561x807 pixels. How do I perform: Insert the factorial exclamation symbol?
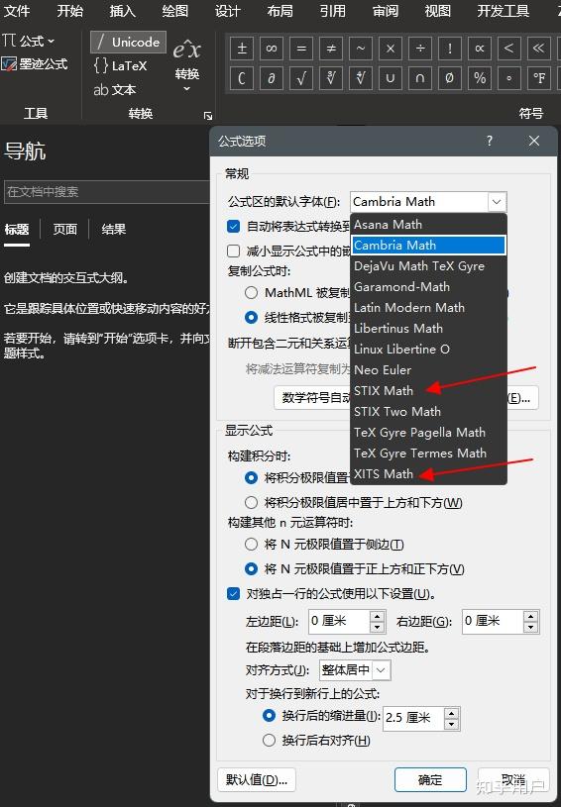(450, 49)
